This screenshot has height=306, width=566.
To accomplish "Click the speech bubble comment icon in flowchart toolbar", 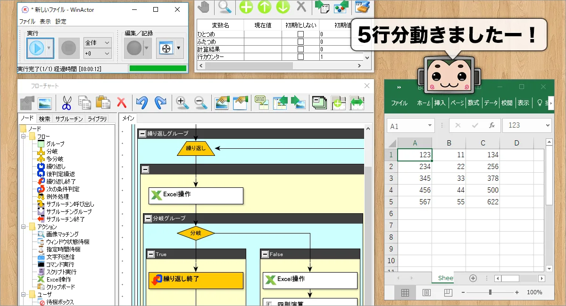I will click(x=261, y=103).
